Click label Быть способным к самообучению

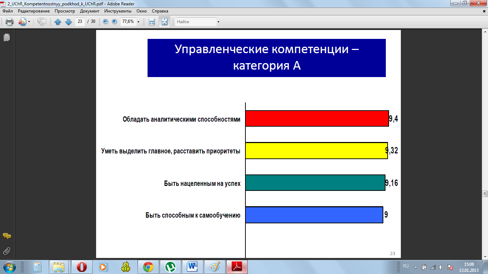coord(193,215)
